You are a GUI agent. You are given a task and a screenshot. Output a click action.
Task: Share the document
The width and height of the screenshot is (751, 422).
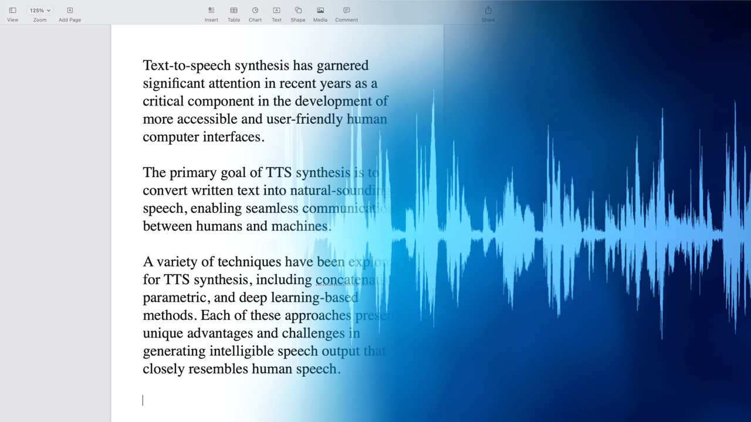coord(488,13)
